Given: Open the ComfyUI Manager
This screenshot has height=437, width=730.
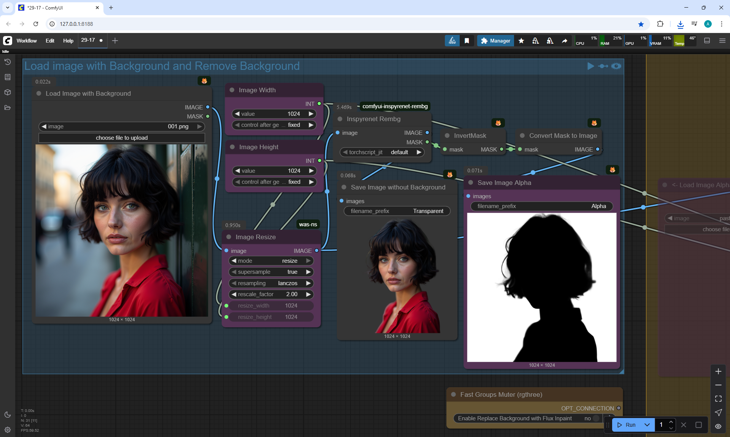Looking at the screenshot, I should 495,41.
